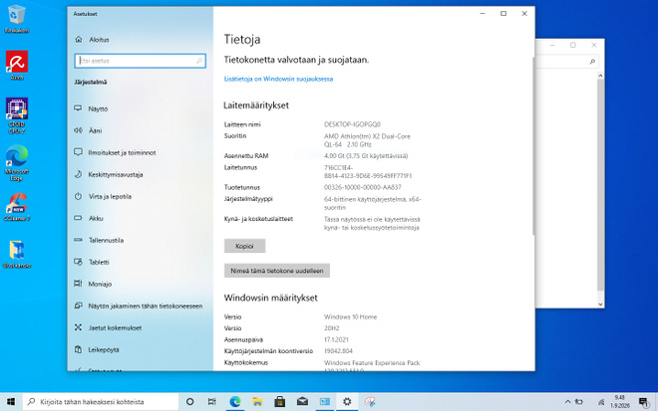
Task: Click the Kopioi button
Action: [x=244, y=246]
